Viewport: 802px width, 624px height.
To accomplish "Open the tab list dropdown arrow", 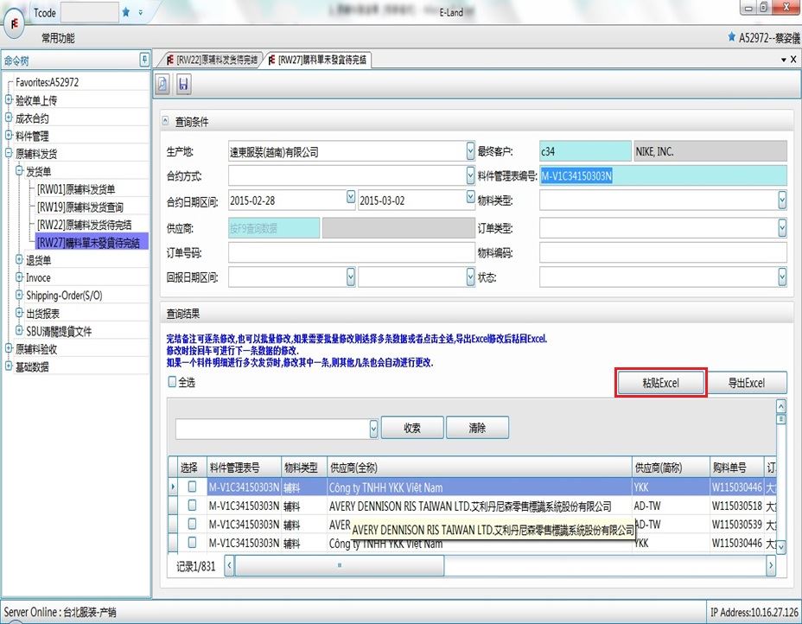I will pos(783,60).
